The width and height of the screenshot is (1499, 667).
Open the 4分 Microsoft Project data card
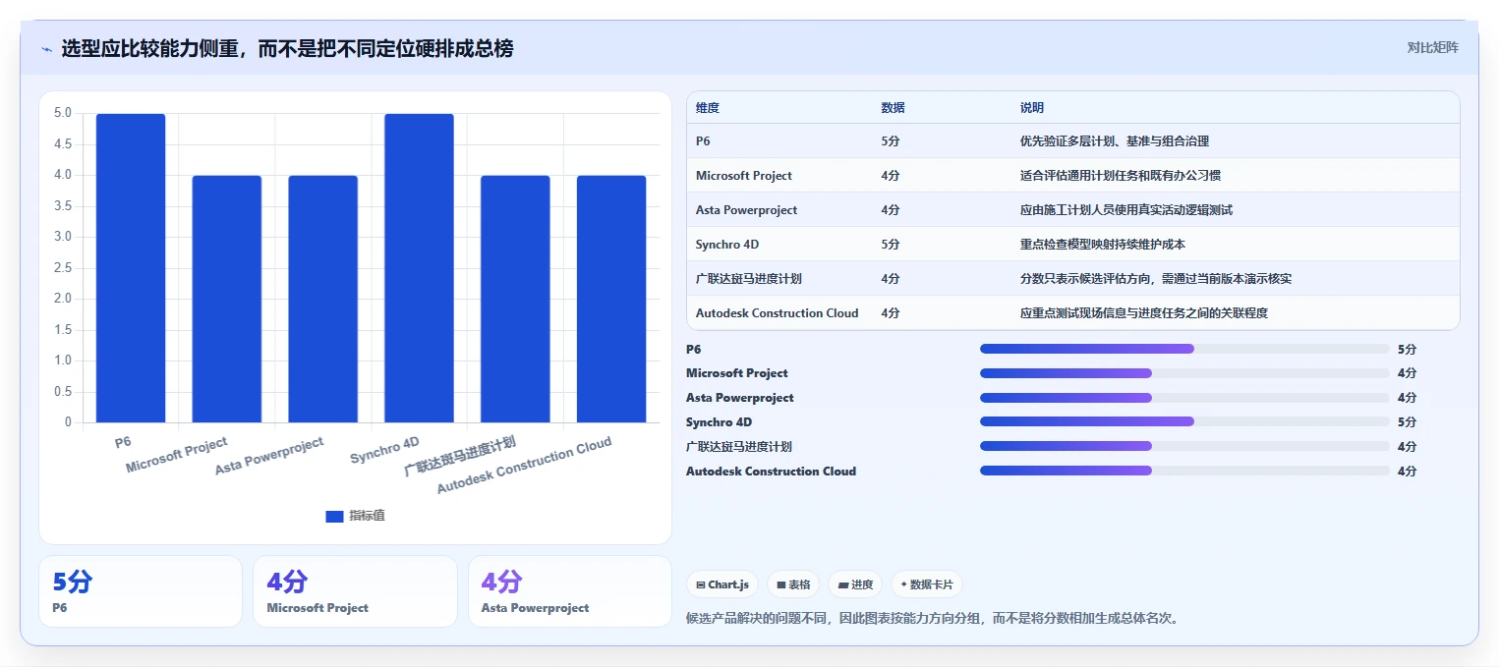355,591
